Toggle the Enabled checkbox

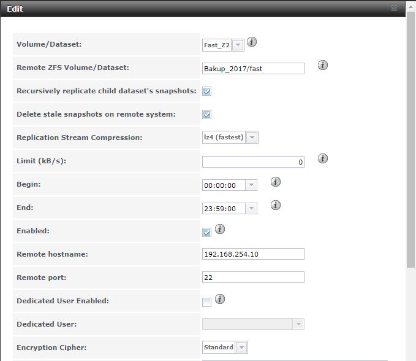[x=206, y=232]
